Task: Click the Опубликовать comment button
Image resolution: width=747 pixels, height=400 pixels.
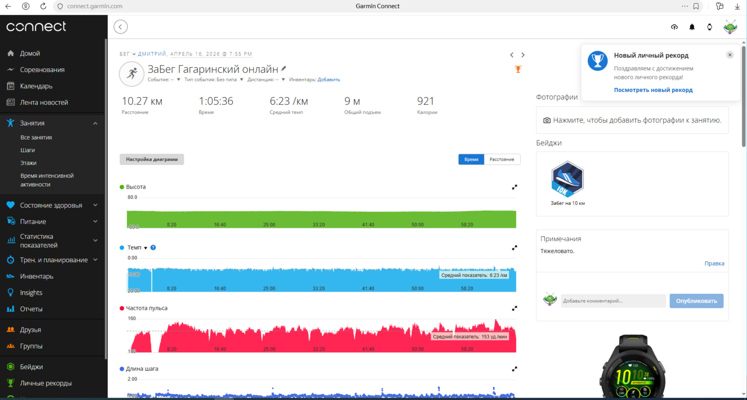Action: click(x=696, y=301)
